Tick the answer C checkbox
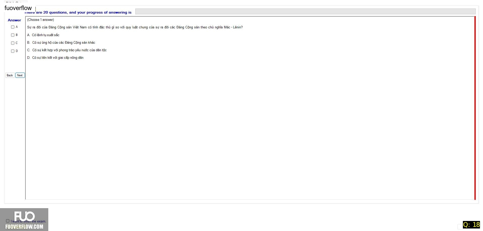The width and height of the screenshot is (483, 231). click(x=13, y=43)
